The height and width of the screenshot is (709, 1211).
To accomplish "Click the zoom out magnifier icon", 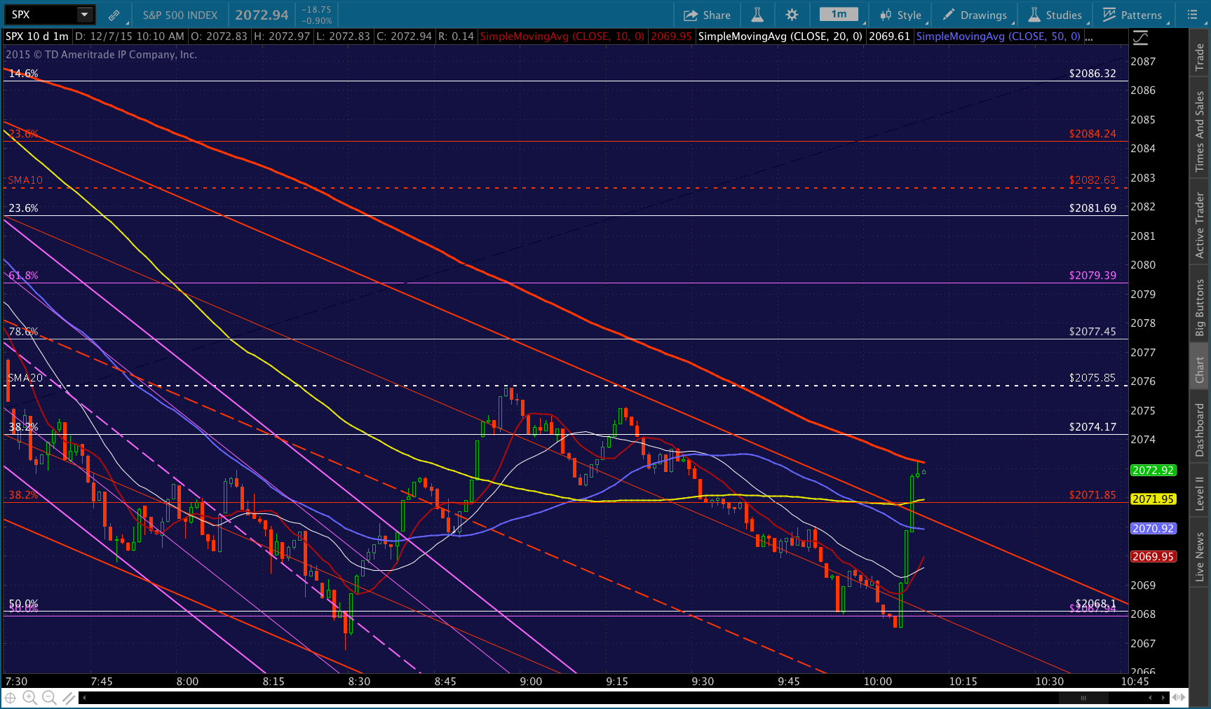I will [49, 697].
